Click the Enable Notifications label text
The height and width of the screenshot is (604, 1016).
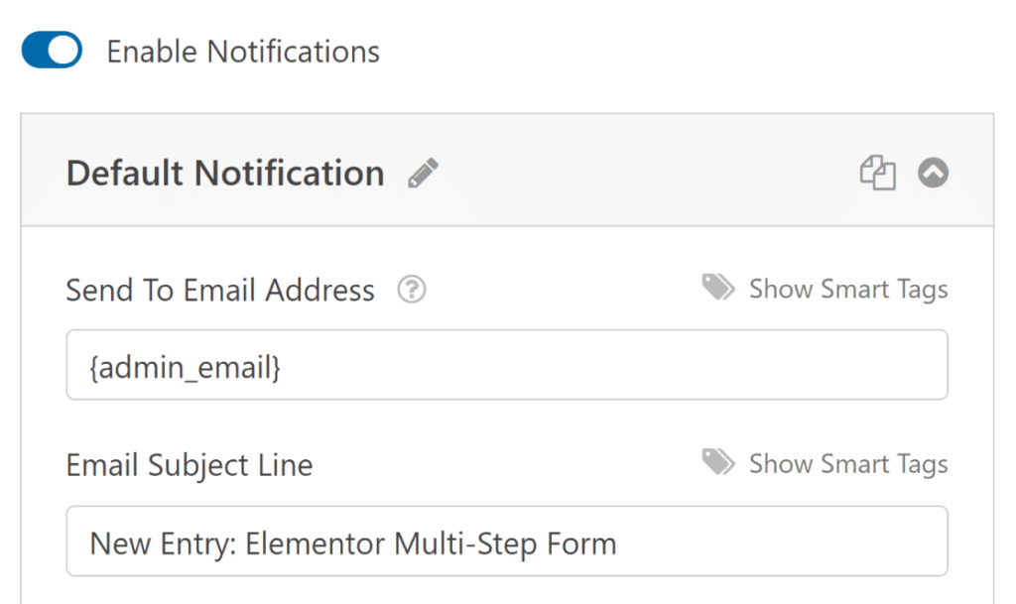click(243, 51)
